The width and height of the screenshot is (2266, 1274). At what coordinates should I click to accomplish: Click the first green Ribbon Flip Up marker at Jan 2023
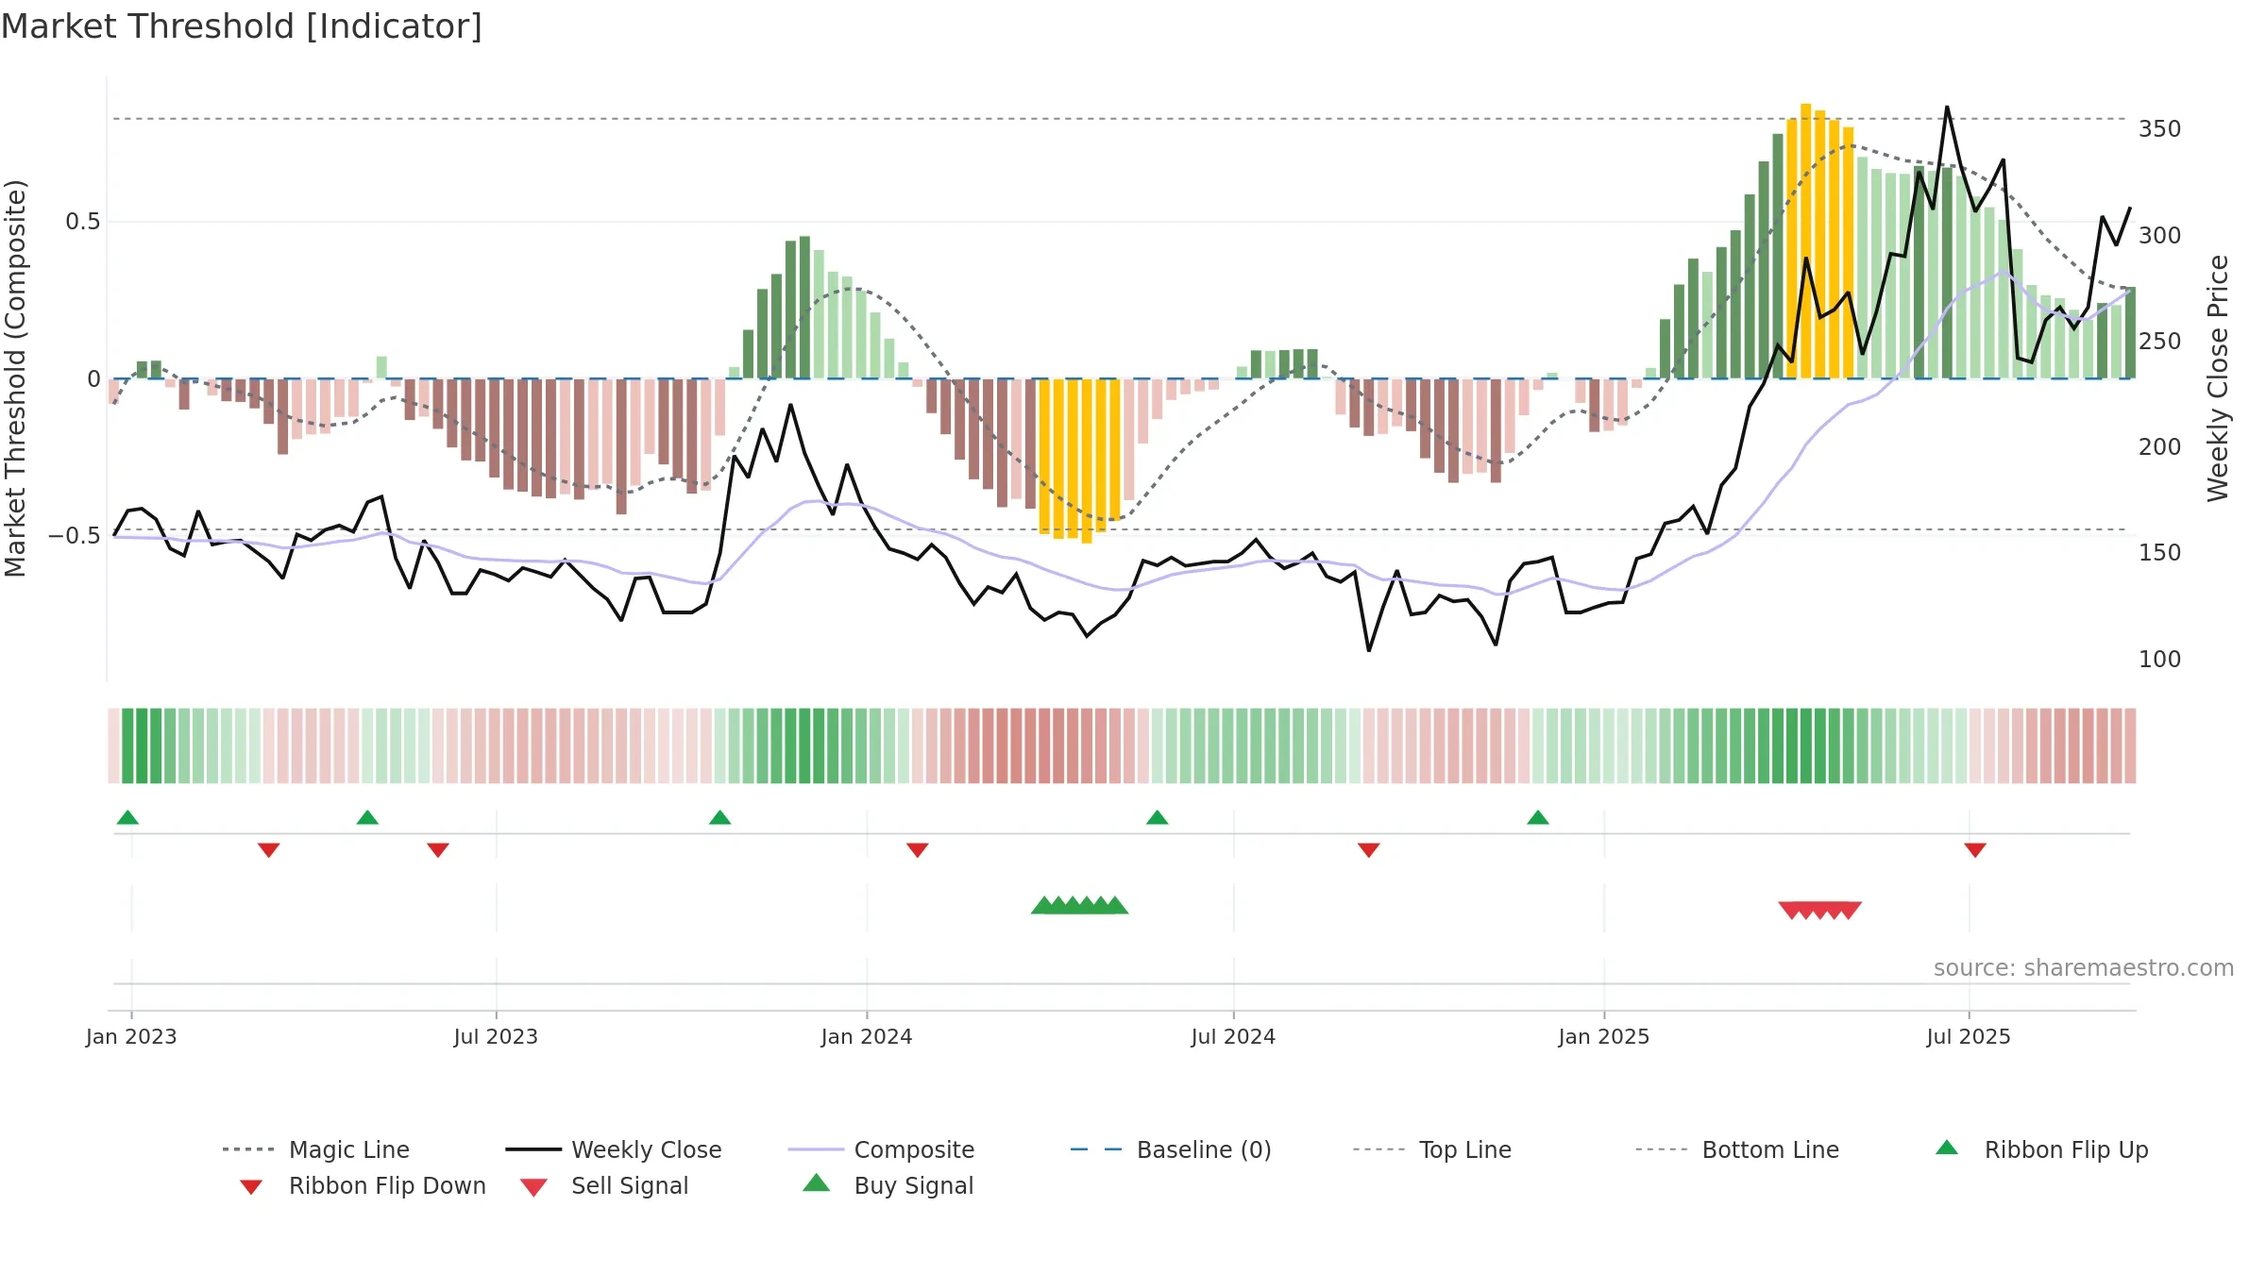[x=127, y=817]
